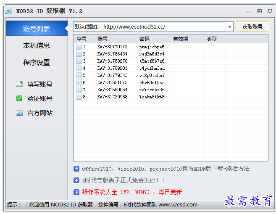
Task: Check the box for row 2
Action: [79, 54]
